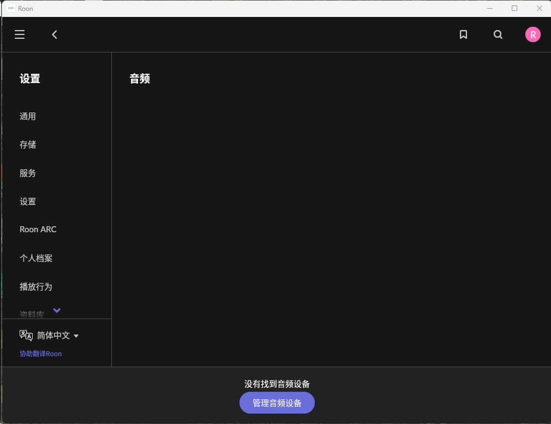Select the Roon ARC settings entry
Viewport: 551px width, 424px height.
[x=38, y=229]
